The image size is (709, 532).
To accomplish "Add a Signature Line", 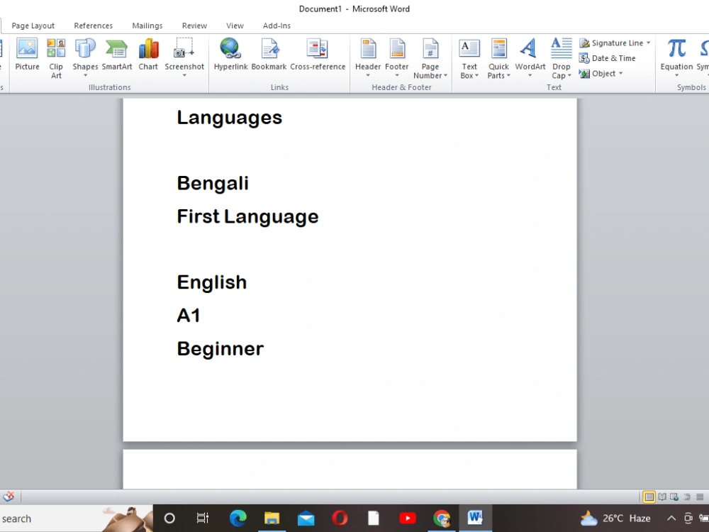I will 611,43.
